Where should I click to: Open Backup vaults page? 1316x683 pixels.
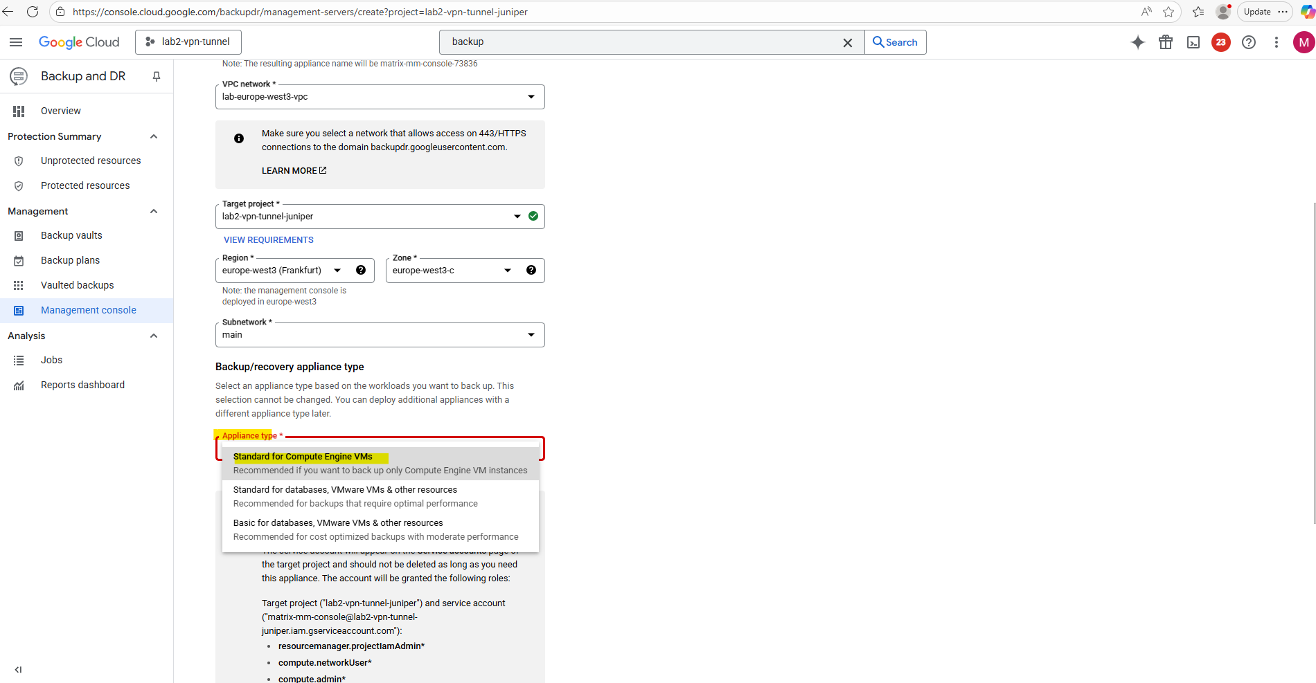tap(71, 235)
